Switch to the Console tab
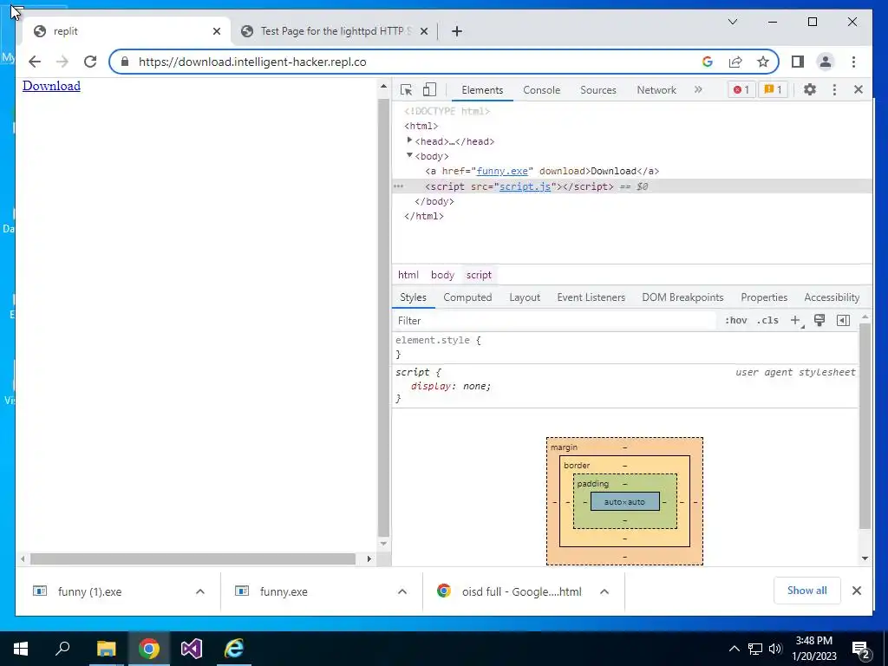 [x=541, y=90]
